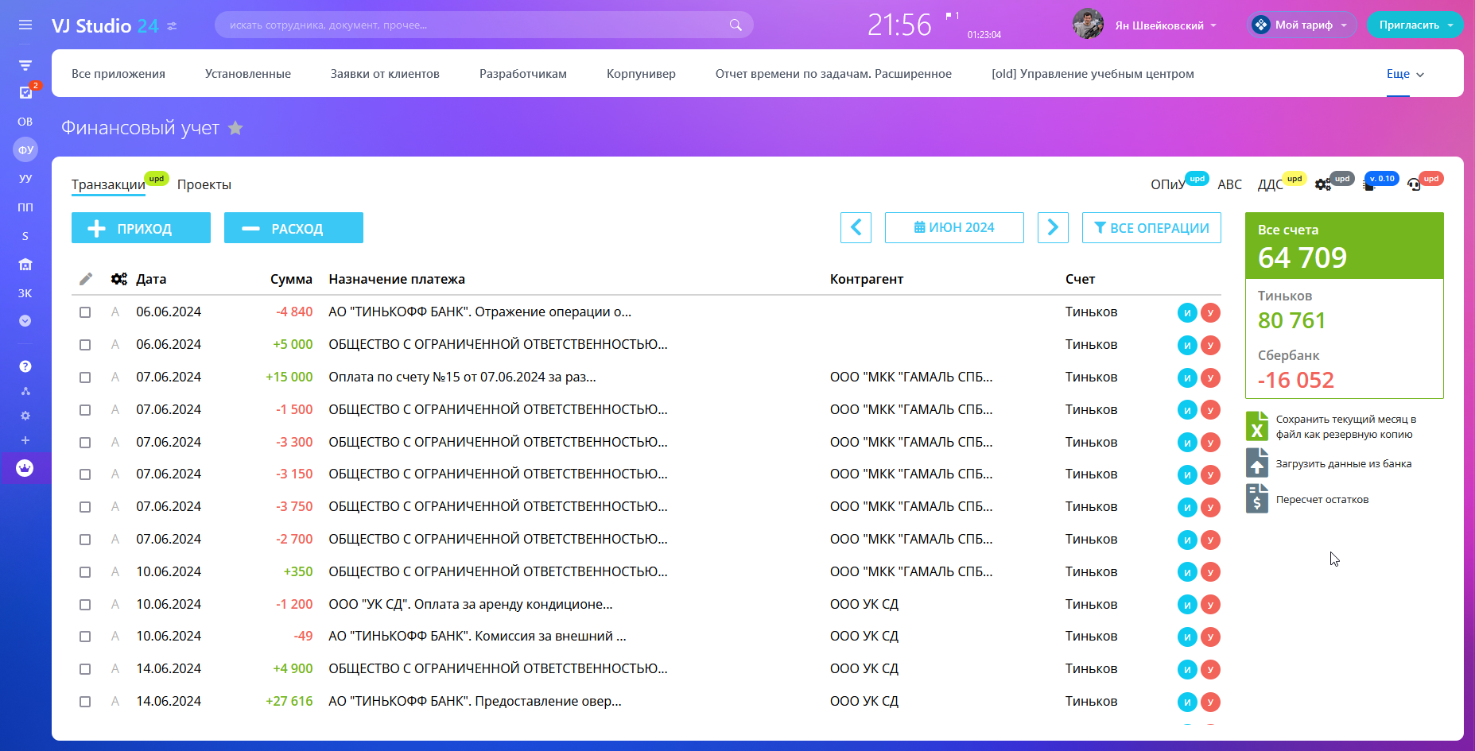The image size is (1475, 751).
Task: Open table column settings gears icon
Action: pos(119,279)
